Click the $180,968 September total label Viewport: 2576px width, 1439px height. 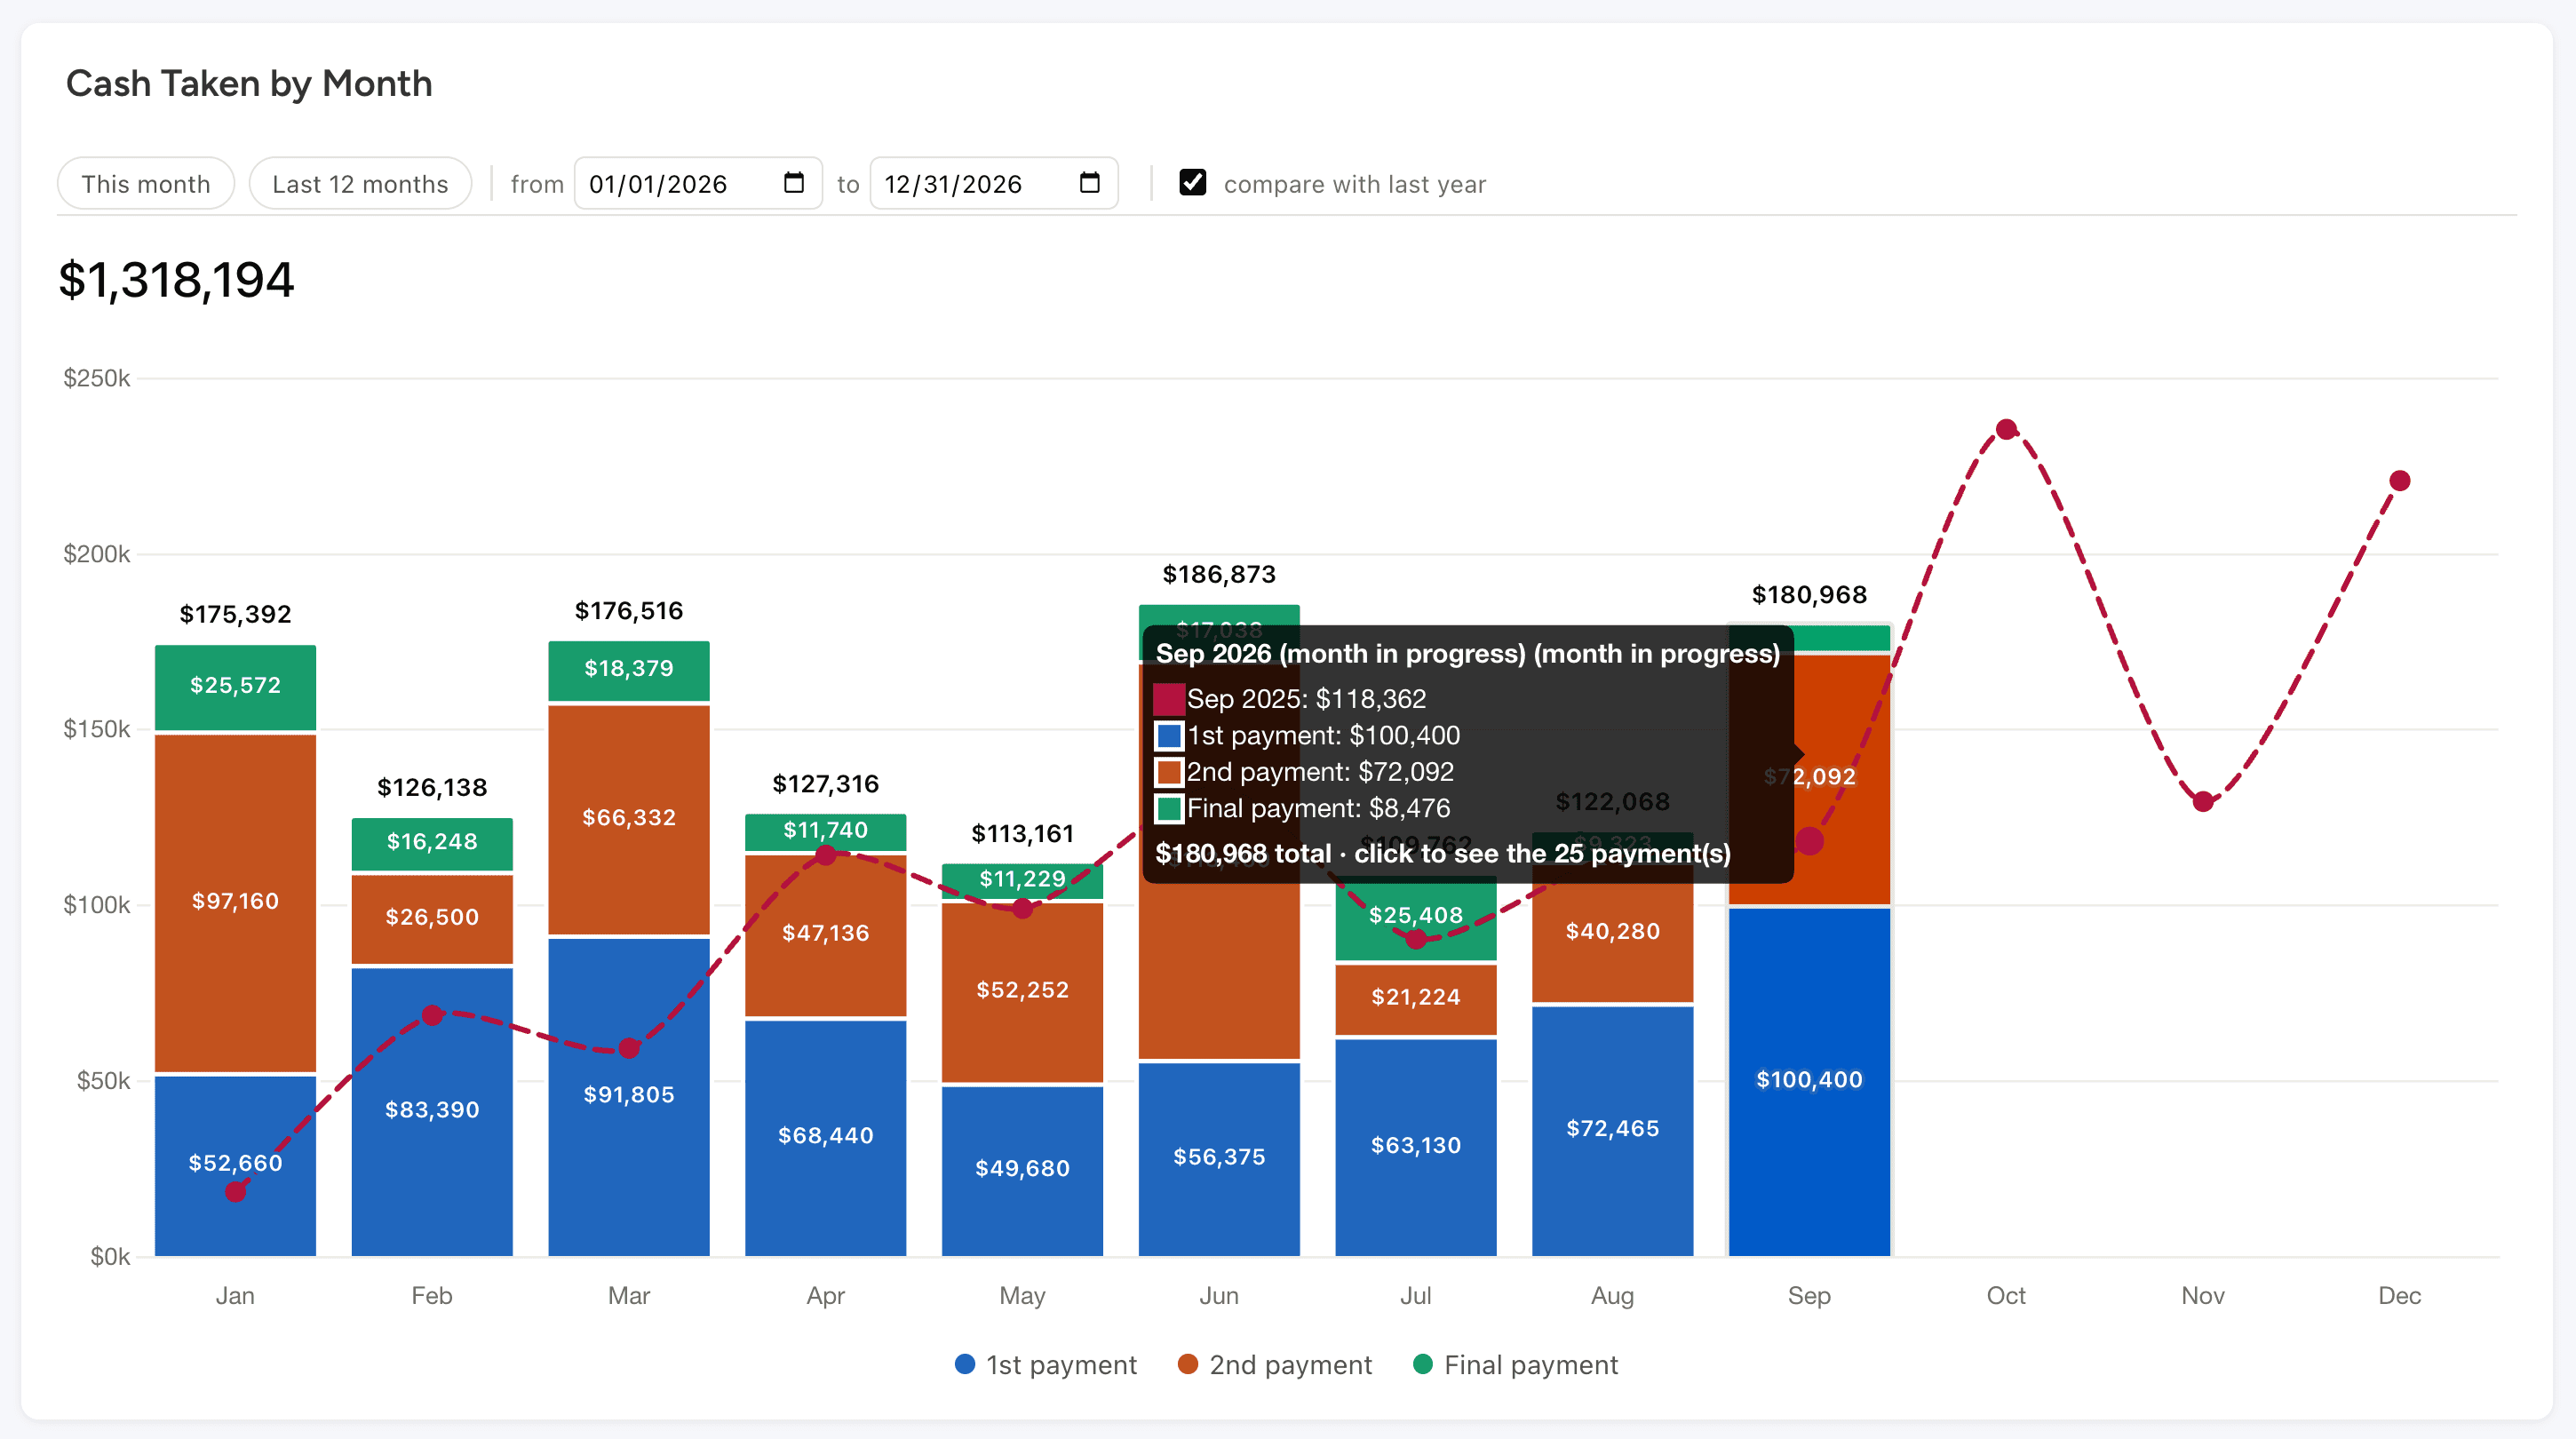pos(1809,595)
